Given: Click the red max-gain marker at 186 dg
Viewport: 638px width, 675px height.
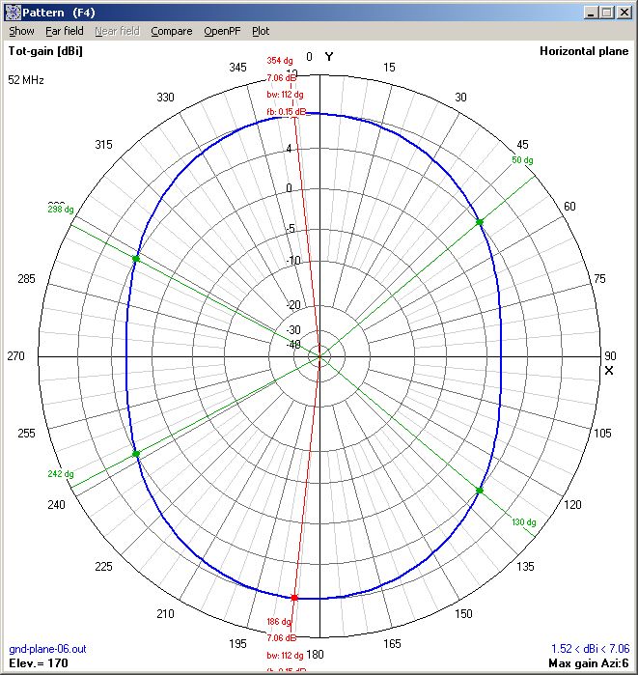Looking at the screenshot, I should 294,598.
